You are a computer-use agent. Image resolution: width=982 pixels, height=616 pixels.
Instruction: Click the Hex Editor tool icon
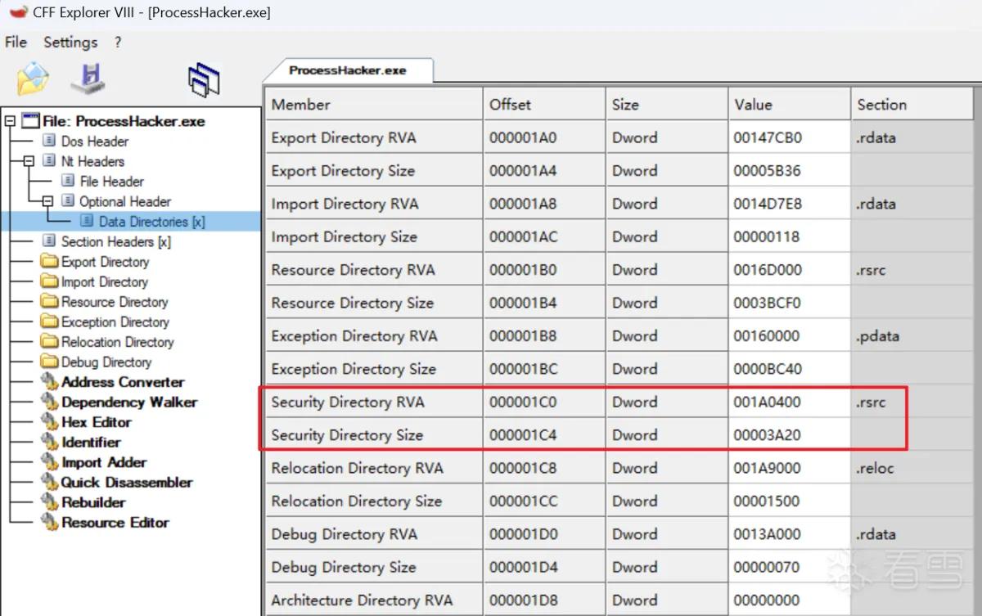tap(49, 422)
